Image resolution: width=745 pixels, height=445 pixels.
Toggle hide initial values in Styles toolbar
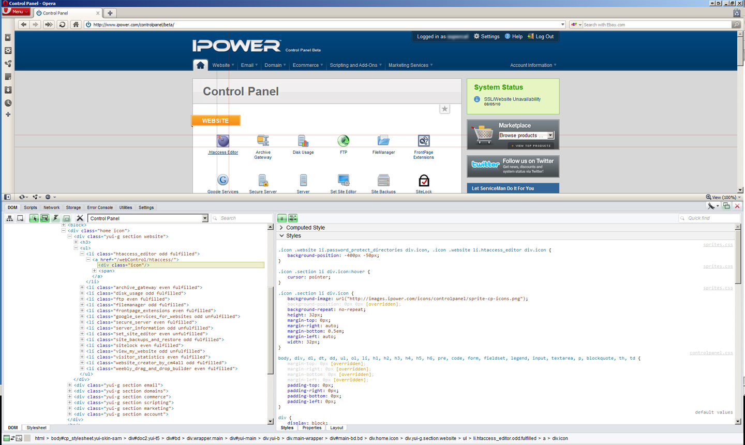(282, 218)
